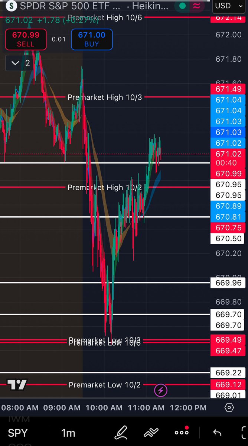Click the purple lightning bolt icon
This screenshot has height=446, width=248.
point(161,390)
